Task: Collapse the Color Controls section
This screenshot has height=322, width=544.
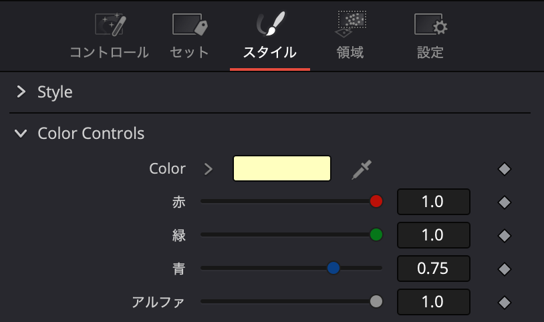Action: (x=21, y=133)
